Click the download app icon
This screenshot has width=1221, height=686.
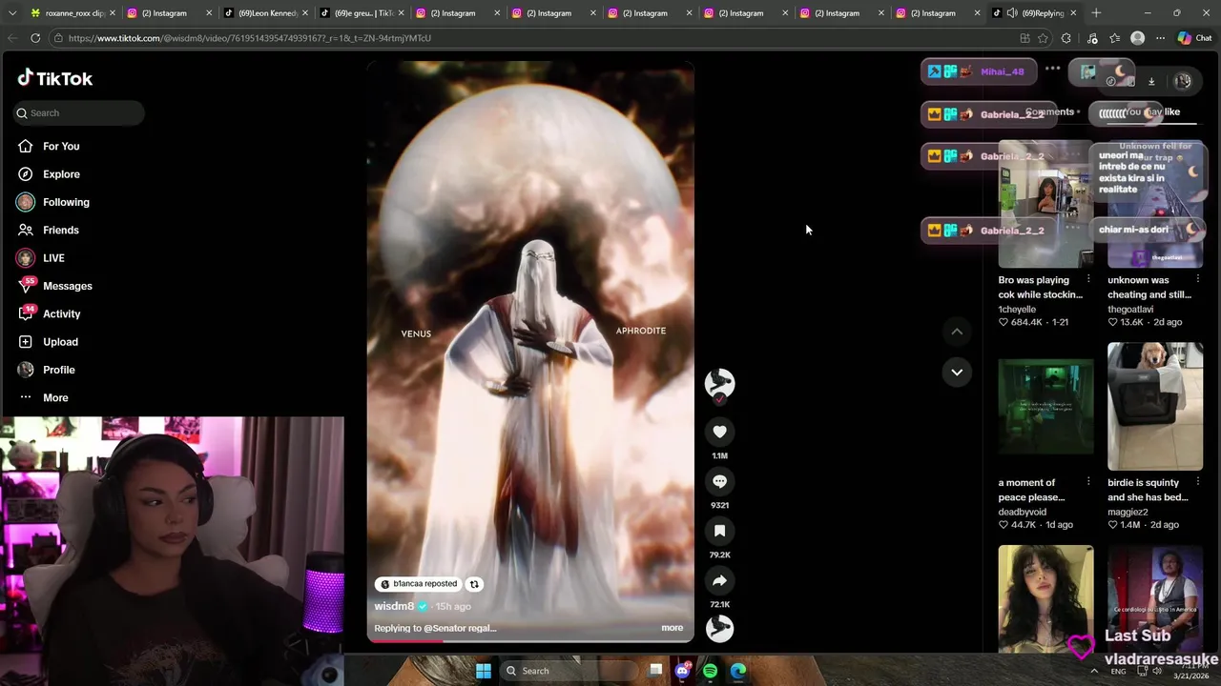1151,81
